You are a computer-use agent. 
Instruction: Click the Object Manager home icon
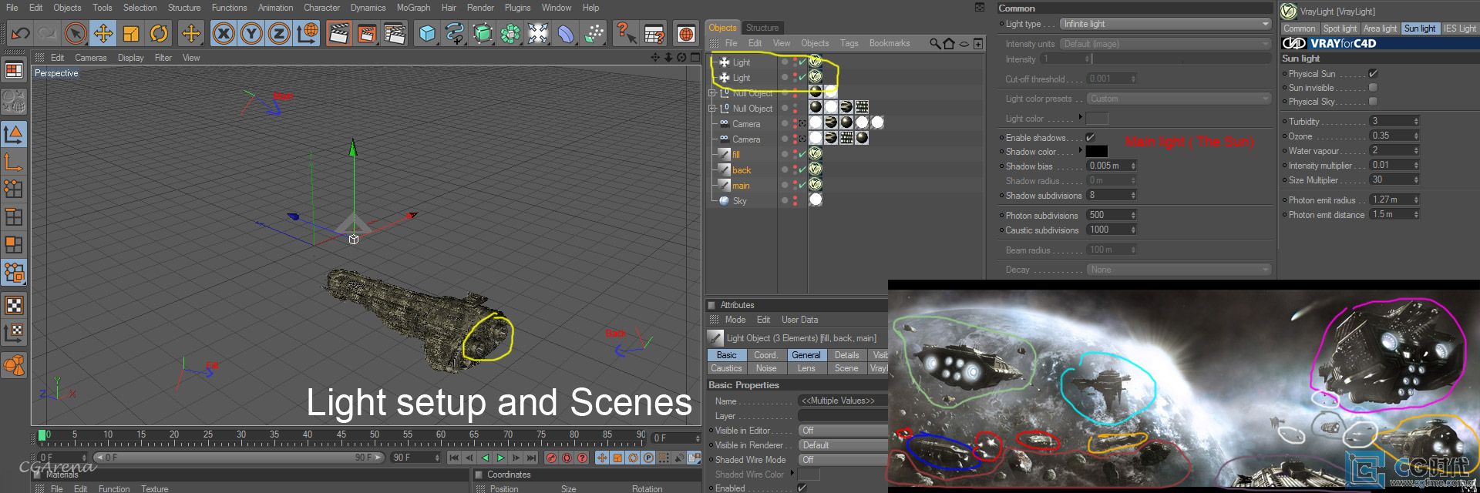[x=949, y=44]
